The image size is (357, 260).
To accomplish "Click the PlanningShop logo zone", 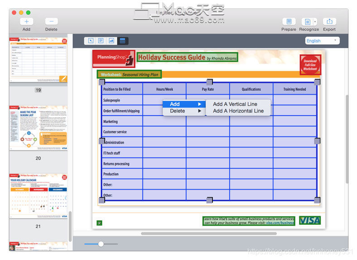I will click(x=114, y=59).
